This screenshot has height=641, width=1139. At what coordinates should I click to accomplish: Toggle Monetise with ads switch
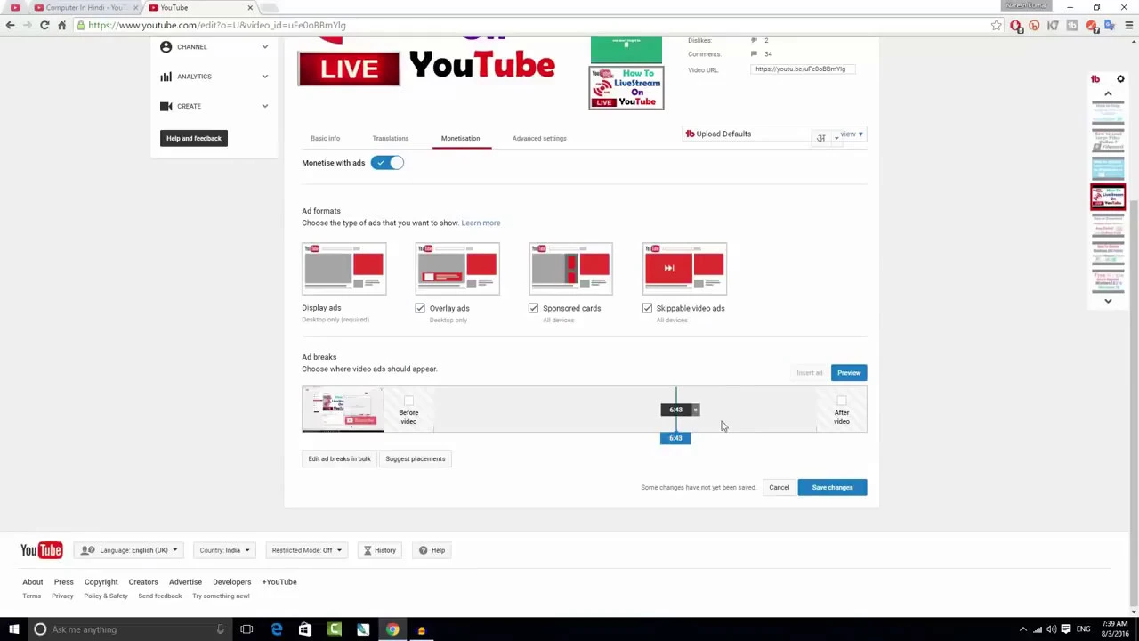pyautogui.click(x=387, y=163)
